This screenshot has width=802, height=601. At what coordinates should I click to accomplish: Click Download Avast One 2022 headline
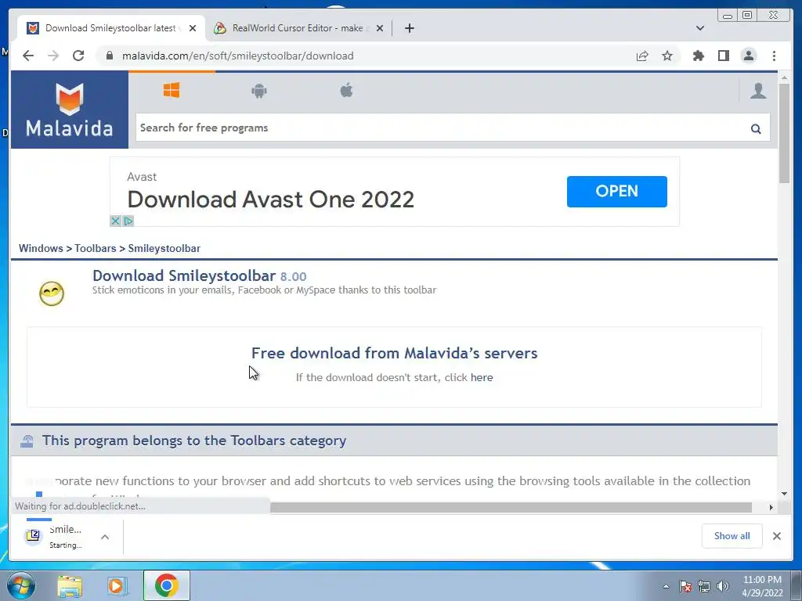tap(270, 200)
